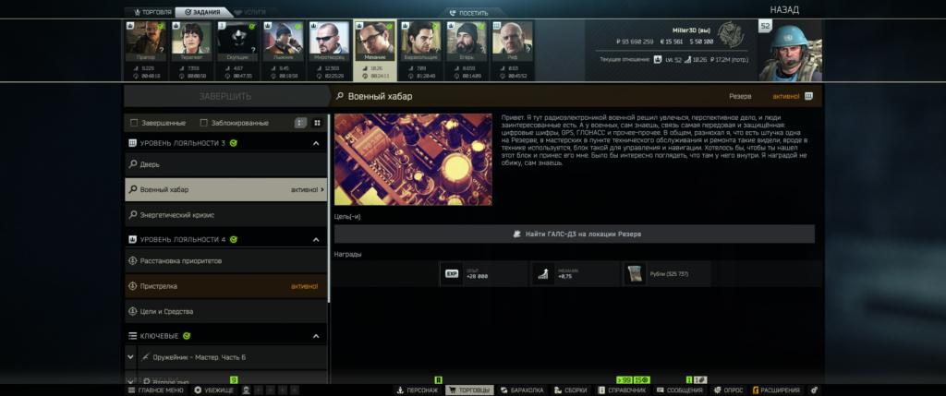Open settings gear at bottom right

coord(815,390)
